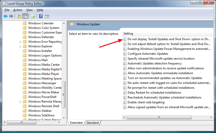Screen dimensions: 216x133
Task: Click tree pane vertical scrollbar up arrow
Action: click(x=64, y=23)
